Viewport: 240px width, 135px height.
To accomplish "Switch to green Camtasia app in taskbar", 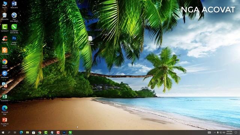I will tap(46, 132).
